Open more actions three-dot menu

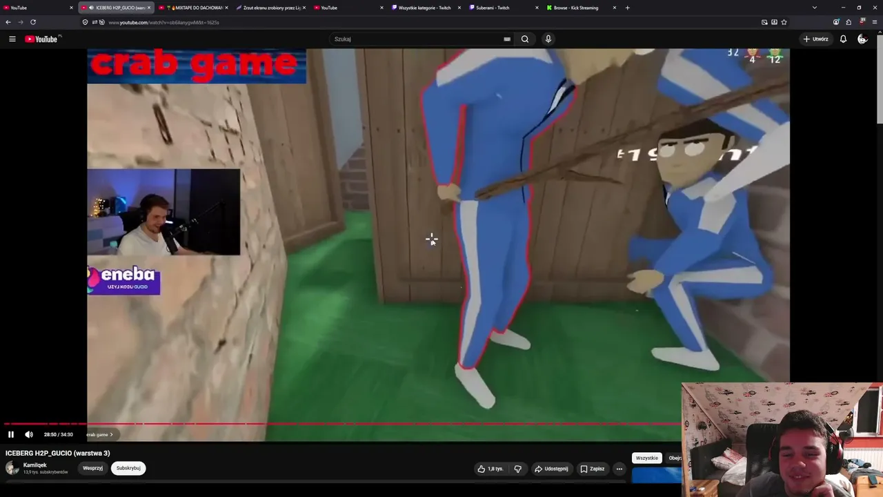pyautogui.click(x=619, y=469)
